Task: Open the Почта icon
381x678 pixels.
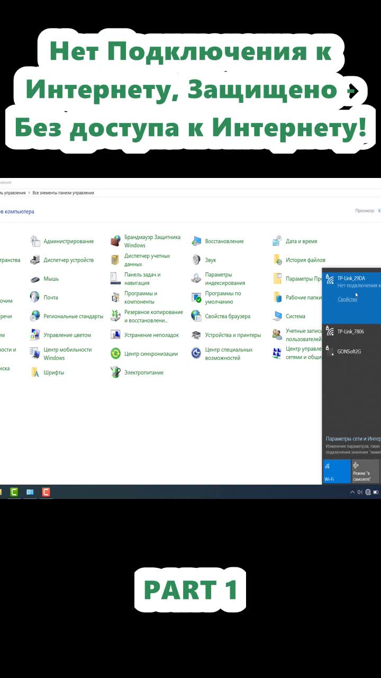Action: (35, 298)
